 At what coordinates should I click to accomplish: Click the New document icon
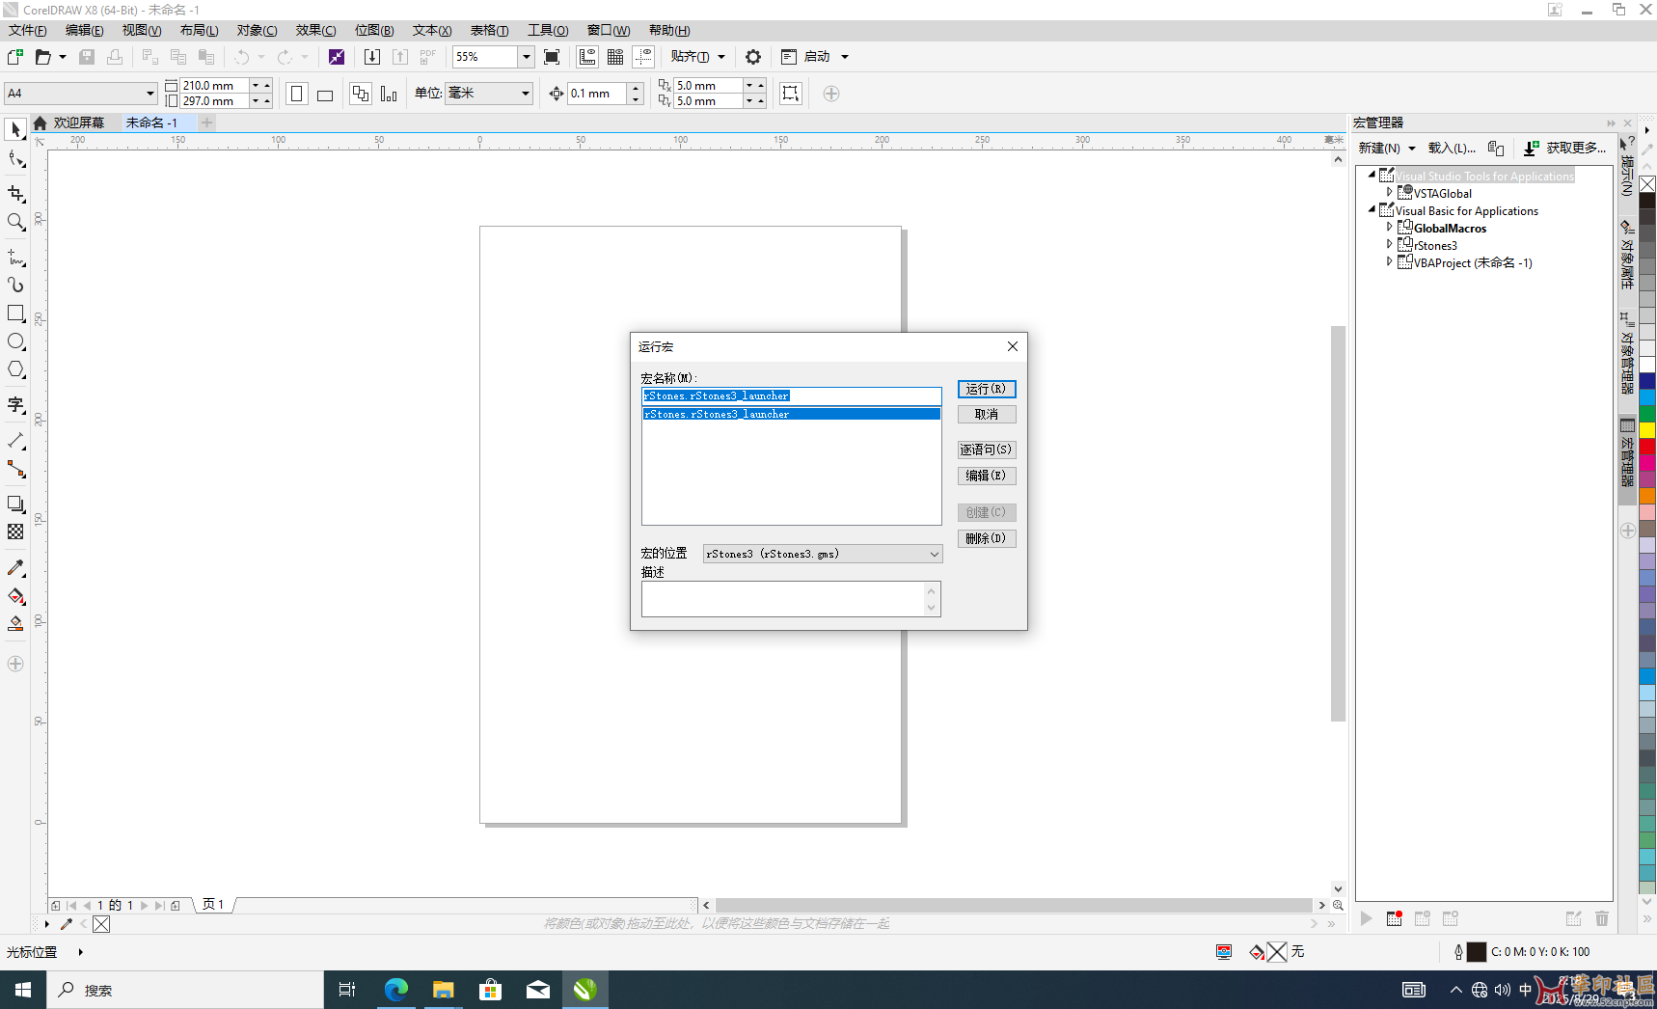[15, 57]
